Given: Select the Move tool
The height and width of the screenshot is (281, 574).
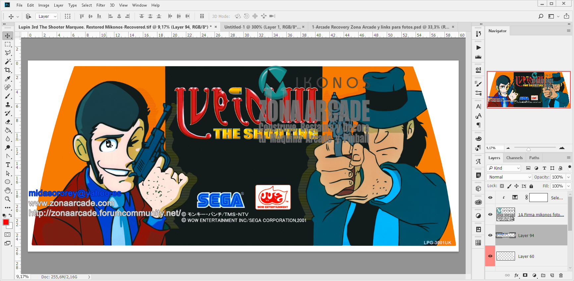Looking at the screenshot, I should click(8, 35).
